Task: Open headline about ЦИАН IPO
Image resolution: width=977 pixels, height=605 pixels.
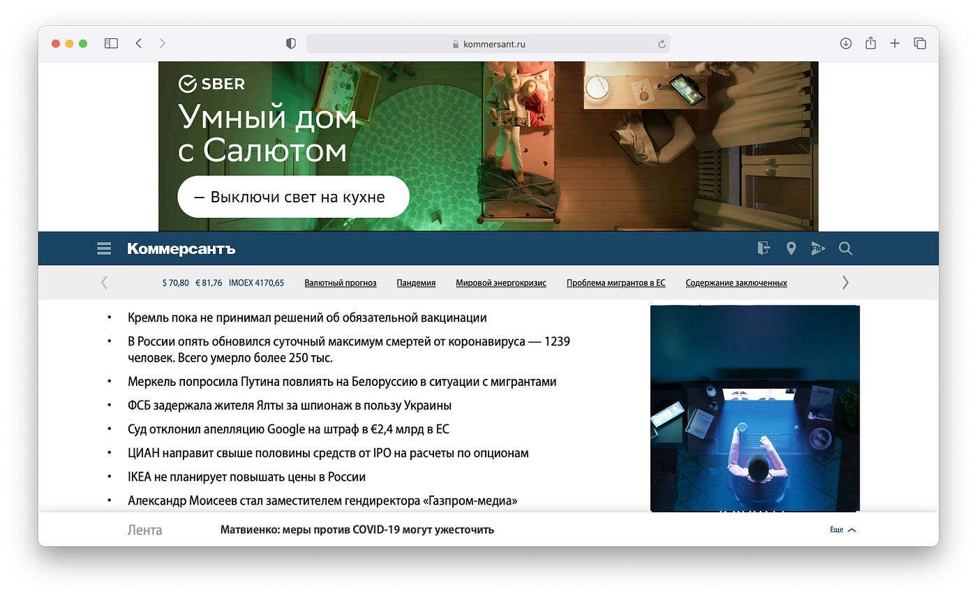Action: (x=328, y=453)
